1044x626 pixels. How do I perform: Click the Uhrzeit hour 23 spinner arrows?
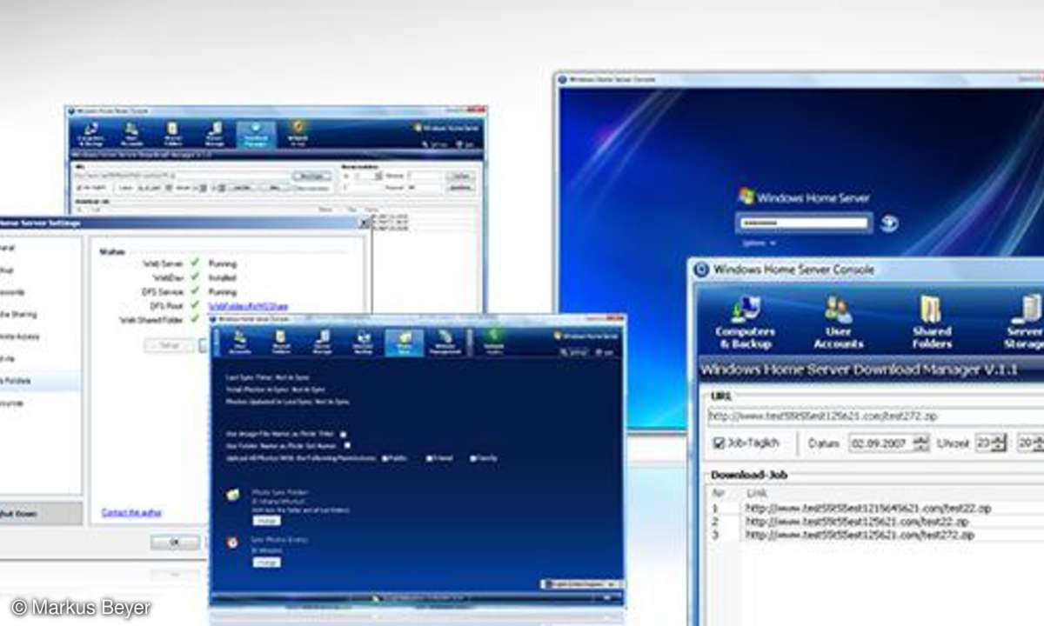point(999,443)
